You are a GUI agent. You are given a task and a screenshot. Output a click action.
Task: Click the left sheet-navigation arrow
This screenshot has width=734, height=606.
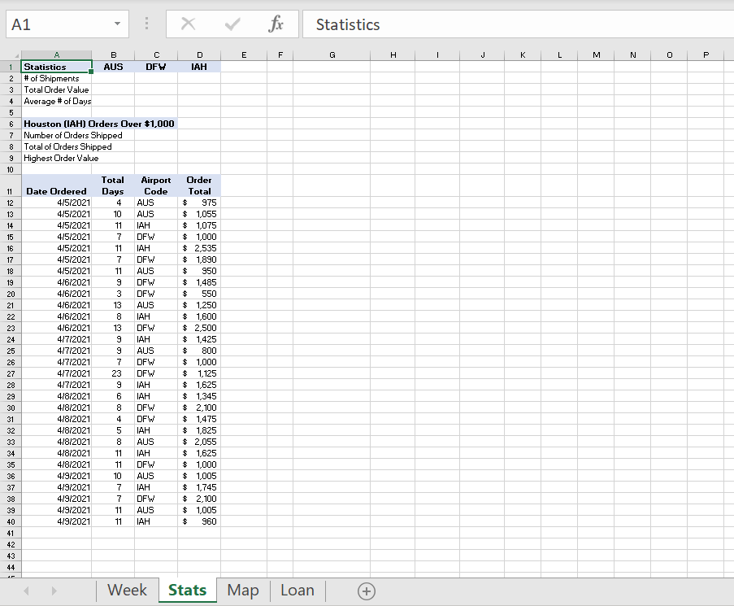click(25, 591)
